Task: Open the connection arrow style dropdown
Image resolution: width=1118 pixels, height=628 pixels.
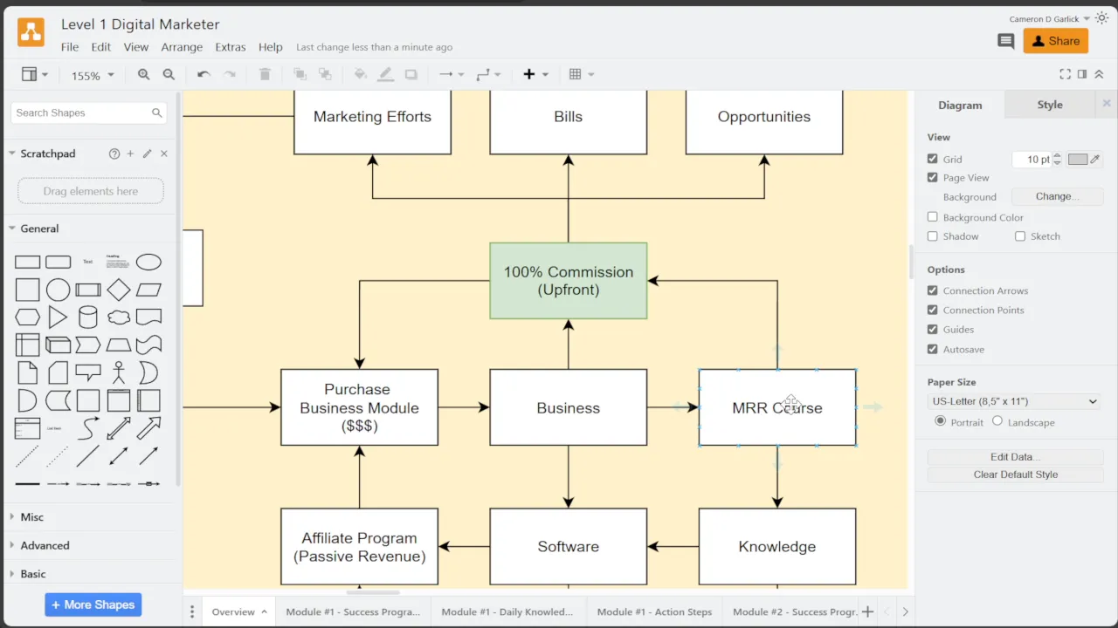Action: 452,75
